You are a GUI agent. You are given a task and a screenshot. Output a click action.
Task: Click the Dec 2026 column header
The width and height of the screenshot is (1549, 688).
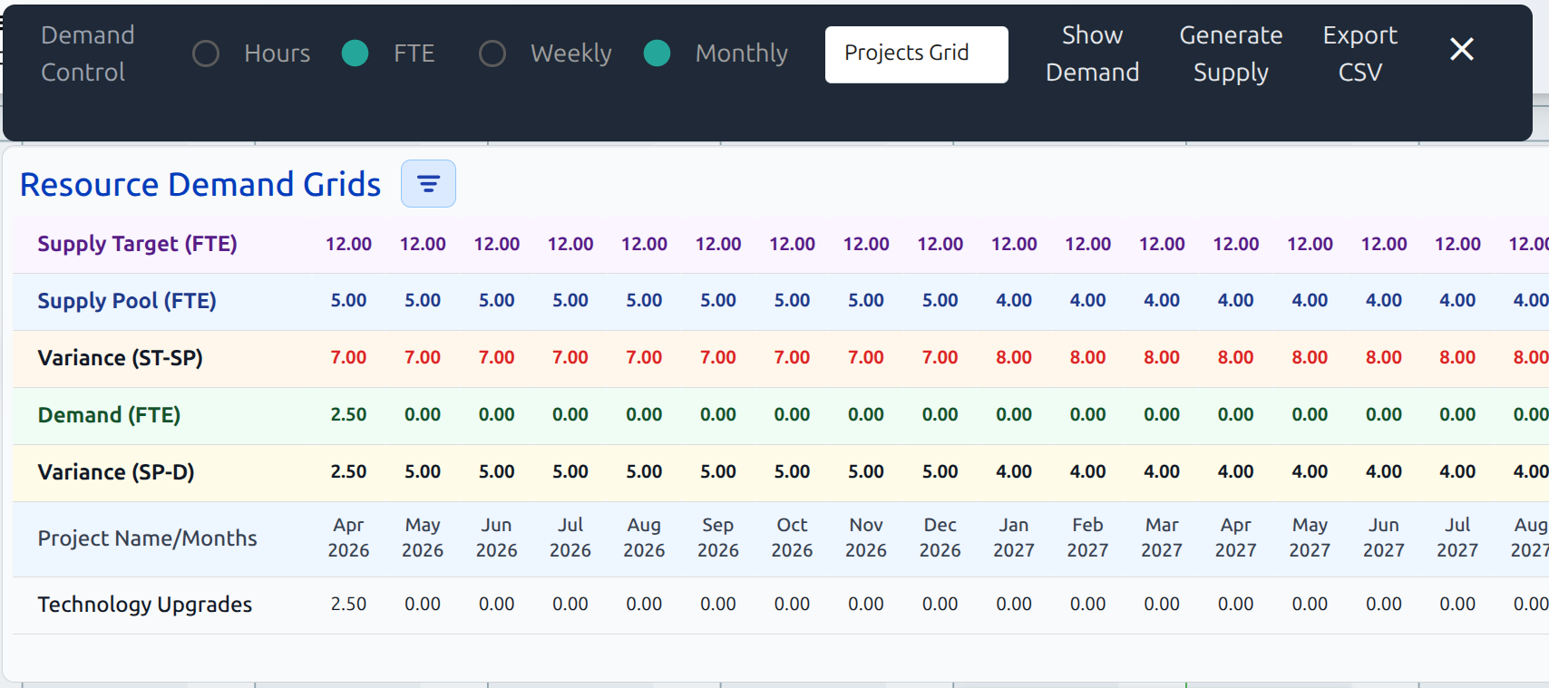[940, 538]
